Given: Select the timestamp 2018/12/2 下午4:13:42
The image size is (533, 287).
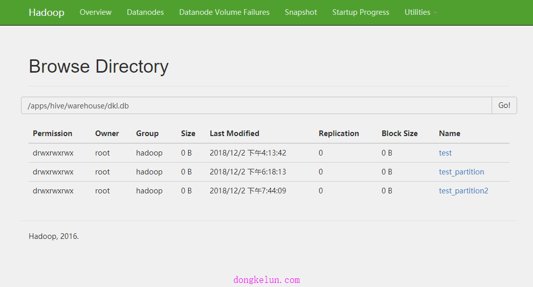Looking at the screenshot, I should point(248,153).
